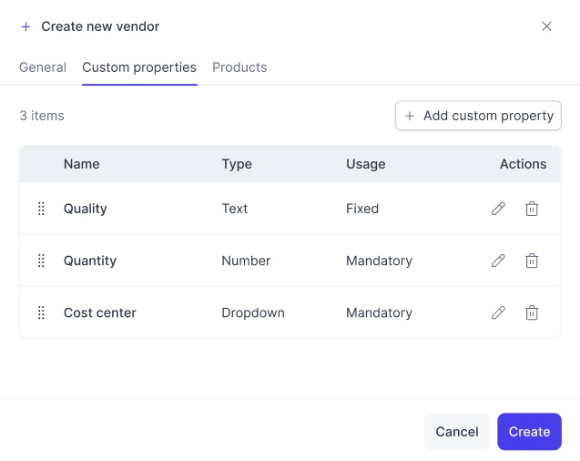The width and height of the screenshot is (580, 461).
Task: Delete the Quality property via trash icon
Action: tap(532, 209)
